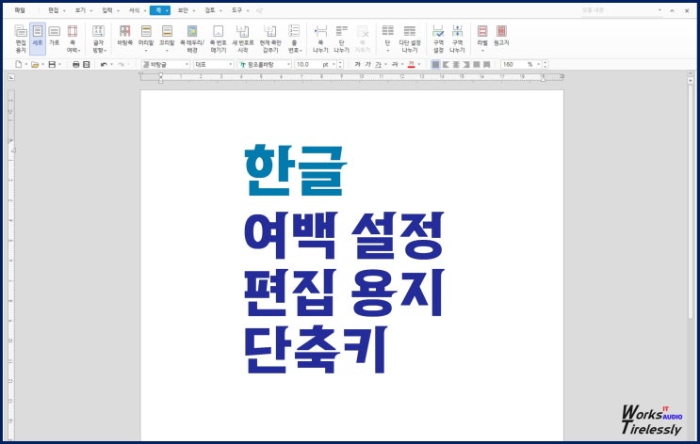Viewport: 700px width, 444px height.
Task: Open the 도구 menu
Action: coord(239,10)
